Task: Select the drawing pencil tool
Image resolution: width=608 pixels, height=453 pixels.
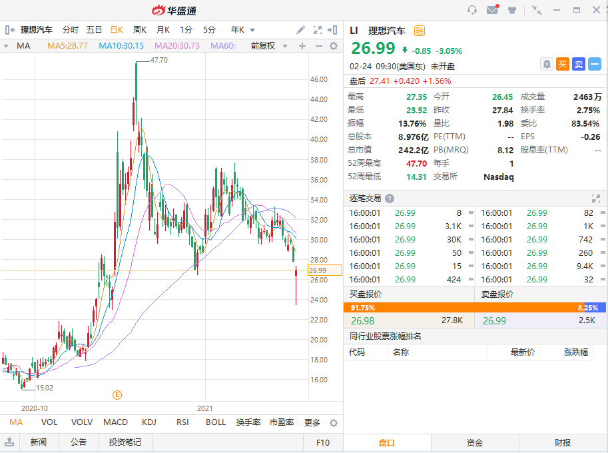Action: [300, 30]
